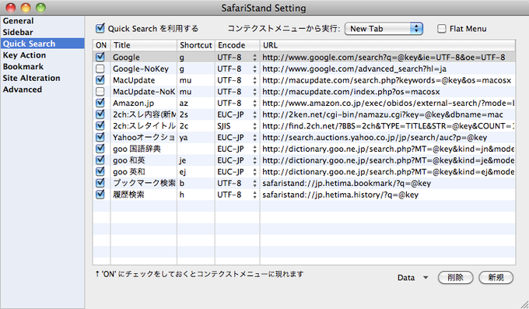
Task: Sort by the Title column header
Action: 144,45
